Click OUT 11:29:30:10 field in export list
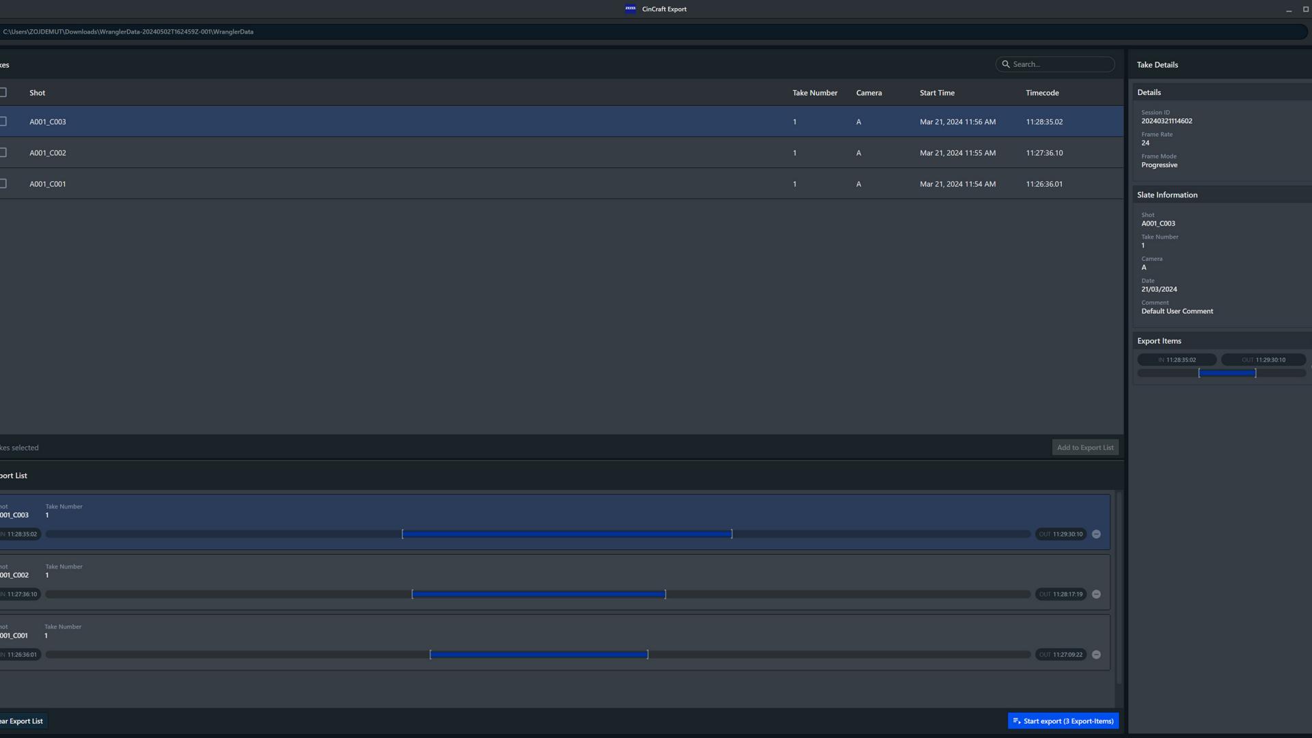The width and height of the screenshot is (1312, 738). [1061, 534]
